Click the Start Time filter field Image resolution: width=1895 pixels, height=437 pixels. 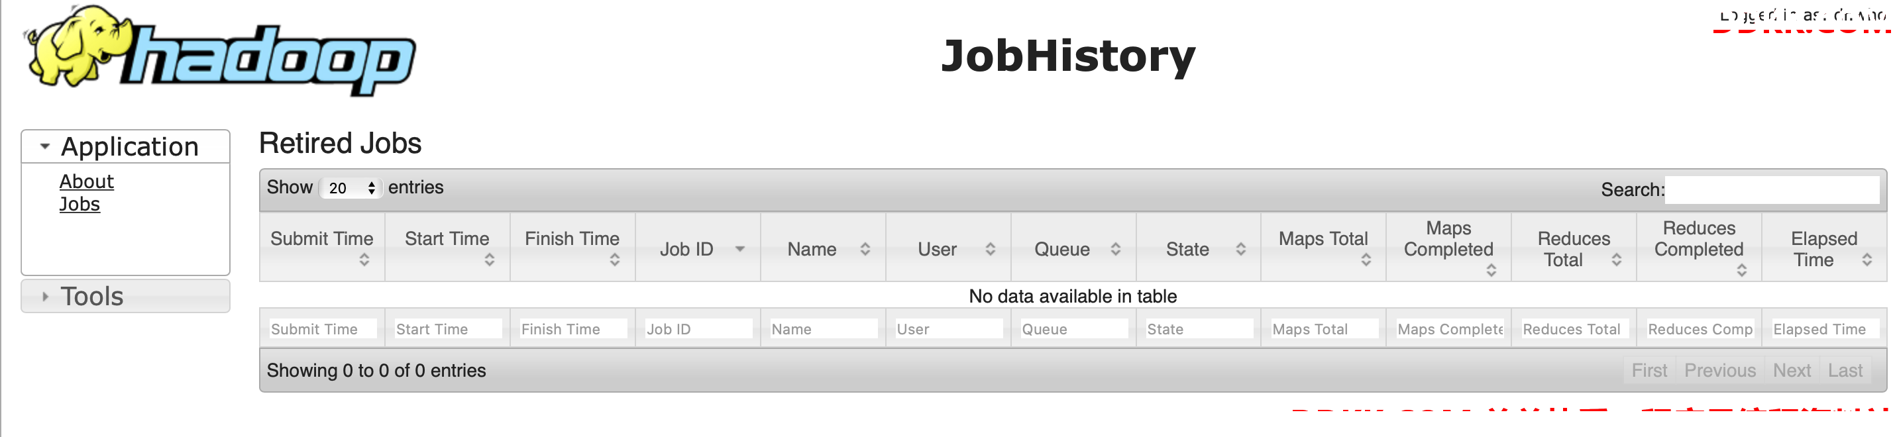pyautogui.click(x=447, y=329)
